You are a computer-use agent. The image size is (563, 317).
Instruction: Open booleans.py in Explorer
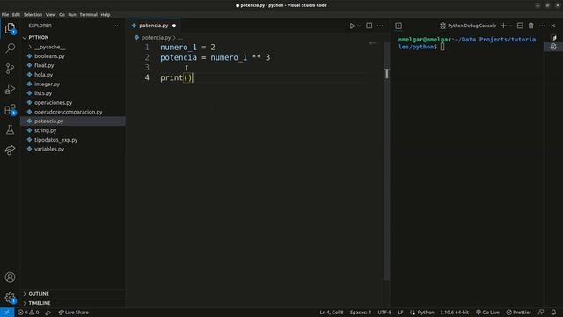point(49,56)
